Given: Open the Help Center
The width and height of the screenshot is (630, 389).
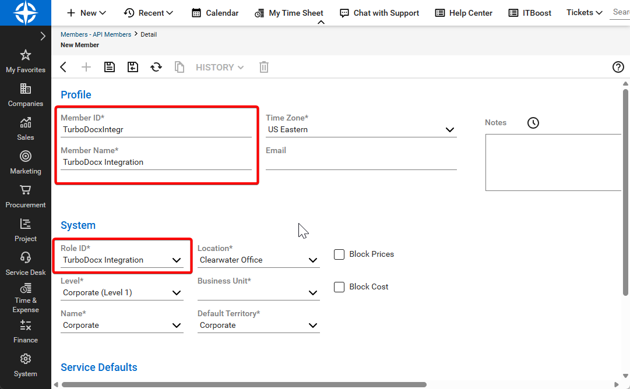Looking at the screenshot, I should [x=464, y=13].
